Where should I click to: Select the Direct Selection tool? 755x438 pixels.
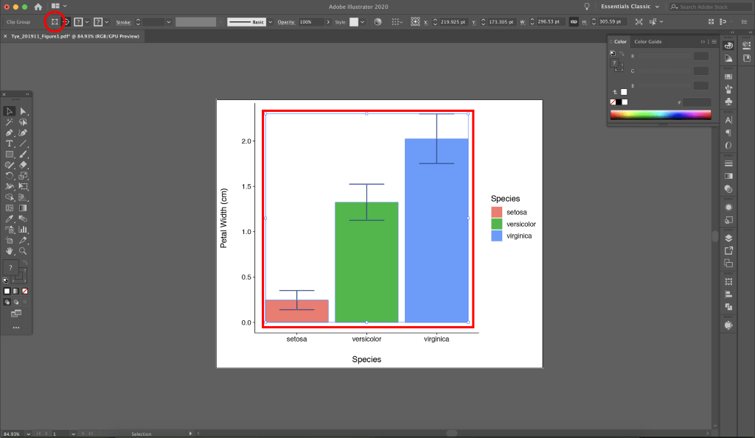tap(24, 111)
